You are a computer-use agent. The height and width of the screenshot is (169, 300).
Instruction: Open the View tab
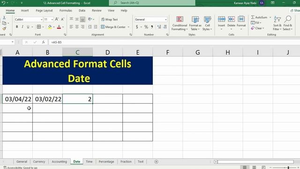tap(111, 10)
